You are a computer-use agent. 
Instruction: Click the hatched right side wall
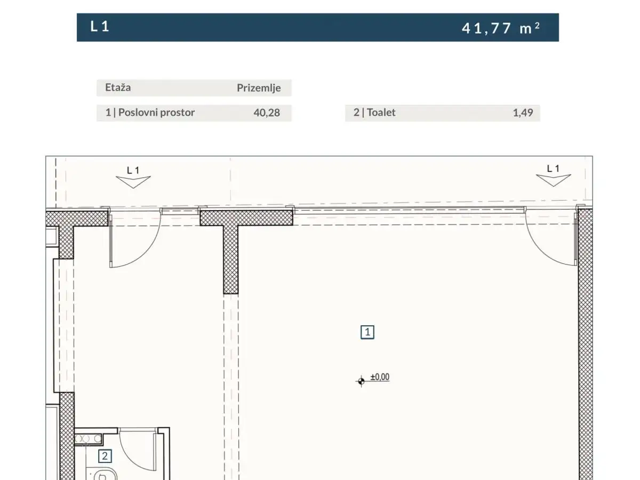point(586,347)
